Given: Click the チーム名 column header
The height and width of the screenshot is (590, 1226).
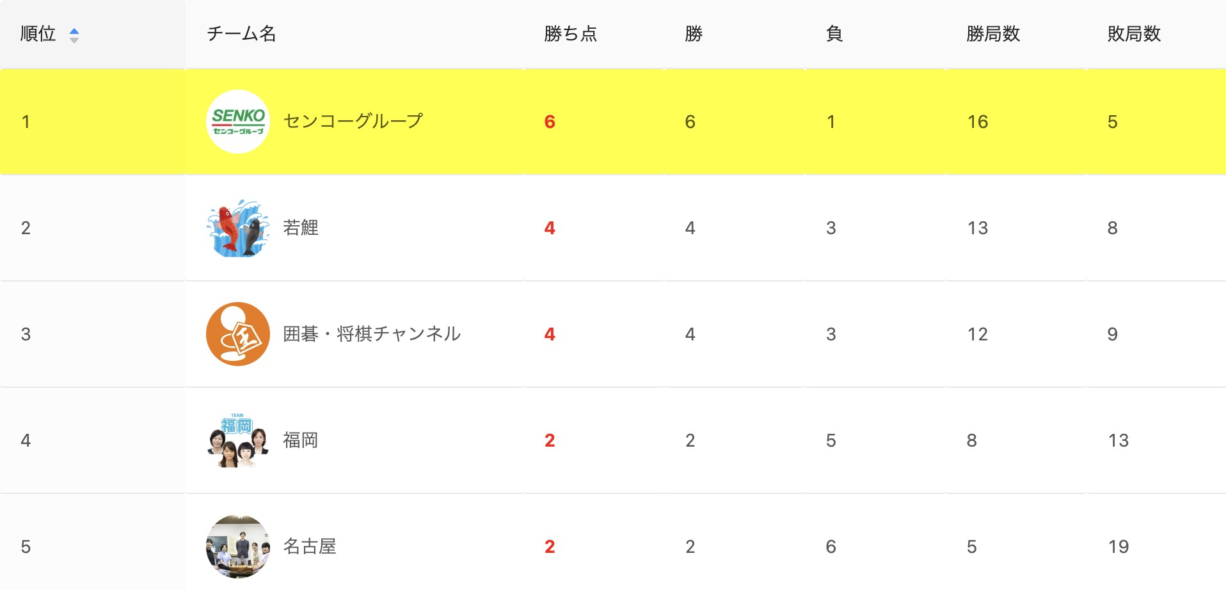Looking at the screenshot, I should 241,33.
